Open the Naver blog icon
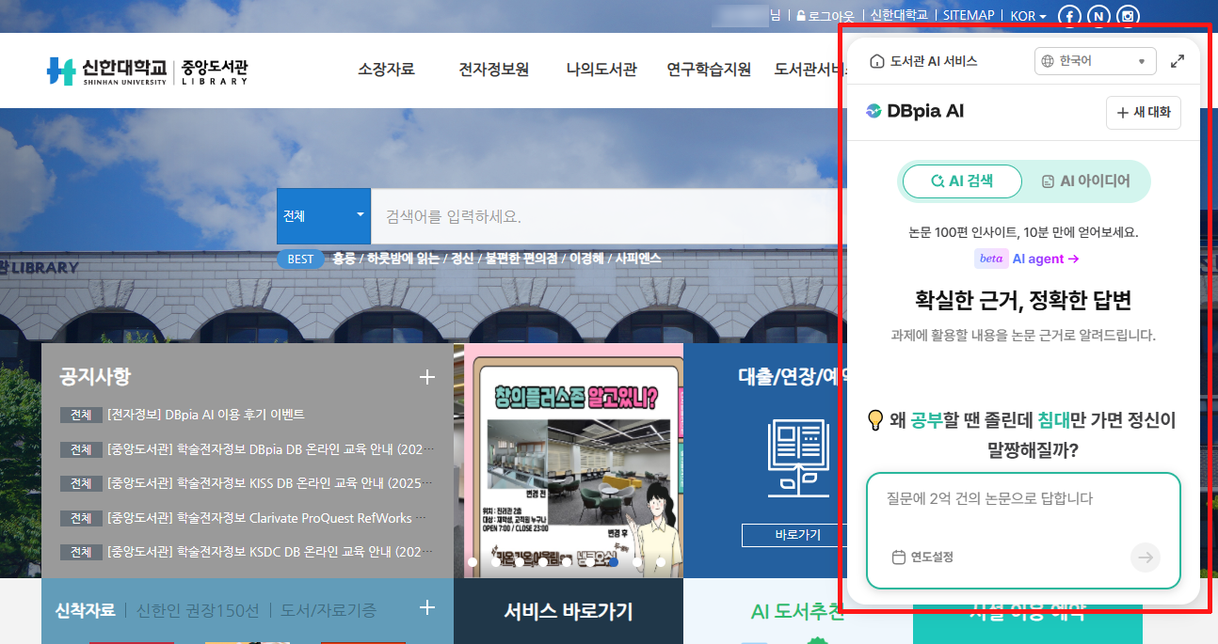 [x=1098, y=16]
